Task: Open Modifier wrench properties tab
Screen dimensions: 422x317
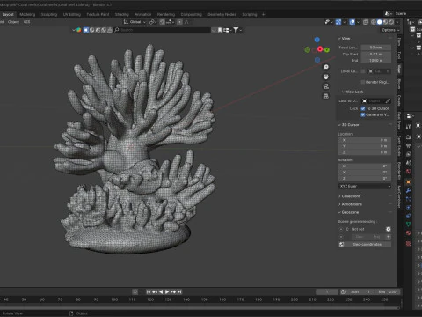Action: click(x=408, y=191)
